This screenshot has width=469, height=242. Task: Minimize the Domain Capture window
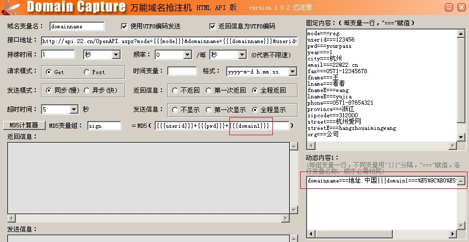448,7
